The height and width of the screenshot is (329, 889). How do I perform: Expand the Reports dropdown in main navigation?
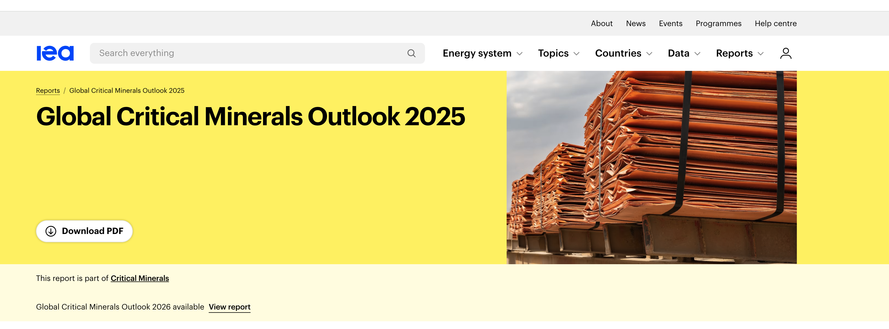pyautogui.click(x=740, y=53)
